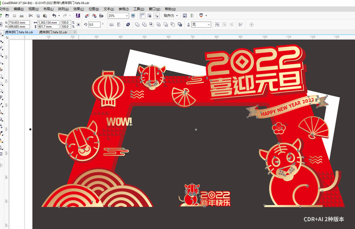Click the Combine objects icon
The image size is (355, 229).
pyautogui.click(x=128, y=24)
